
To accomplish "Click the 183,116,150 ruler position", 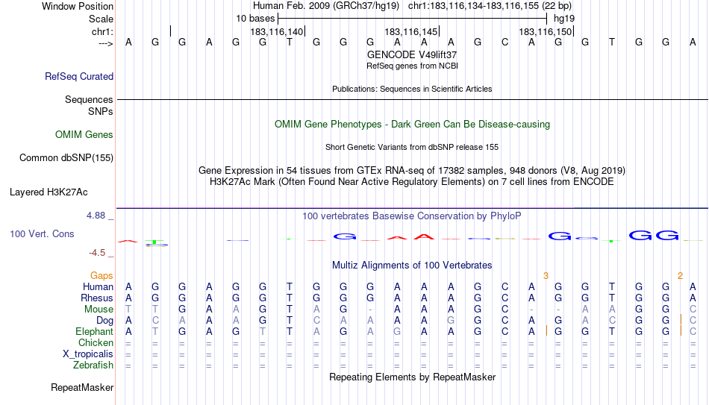I will click(x=546, y=31).
